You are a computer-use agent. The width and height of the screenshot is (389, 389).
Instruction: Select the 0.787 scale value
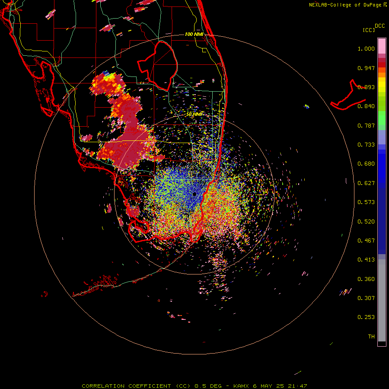[366, 125]
